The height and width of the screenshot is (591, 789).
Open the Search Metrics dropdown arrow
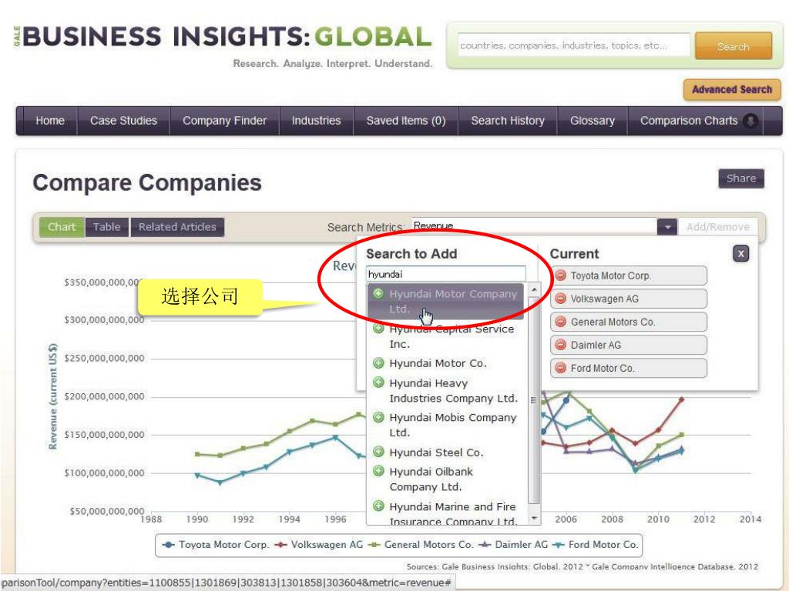667,227
